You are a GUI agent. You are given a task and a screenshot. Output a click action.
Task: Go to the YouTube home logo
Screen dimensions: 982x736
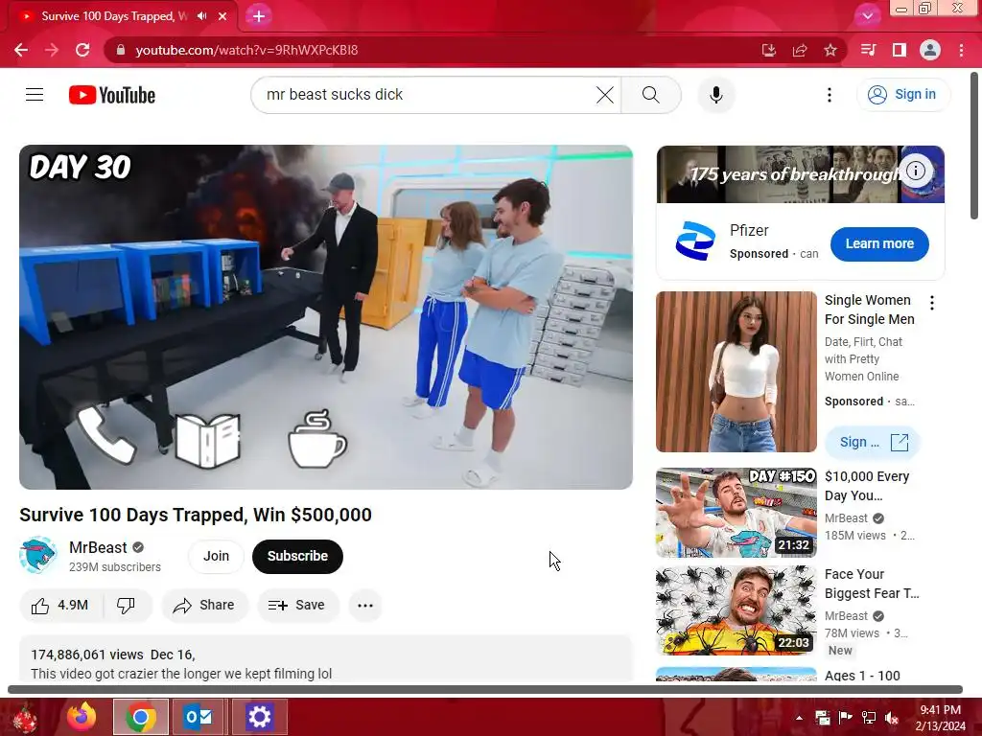(x=112, y=95)
